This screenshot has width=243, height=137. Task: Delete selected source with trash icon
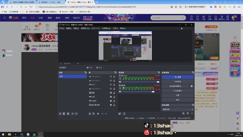coord(94,114)
